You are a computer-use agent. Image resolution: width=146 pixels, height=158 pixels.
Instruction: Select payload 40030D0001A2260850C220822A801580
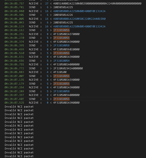pyautogui.click(x=79, y=19)
